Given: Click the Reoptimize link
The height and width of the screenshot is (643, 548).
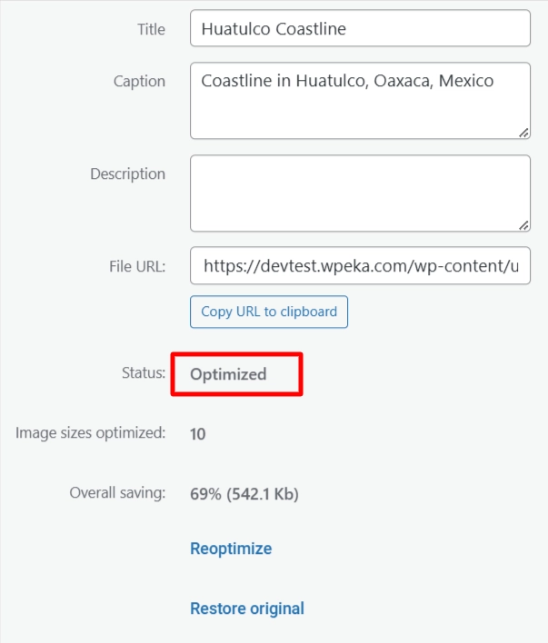Looking at the screenshot, I should coord(231,549).
